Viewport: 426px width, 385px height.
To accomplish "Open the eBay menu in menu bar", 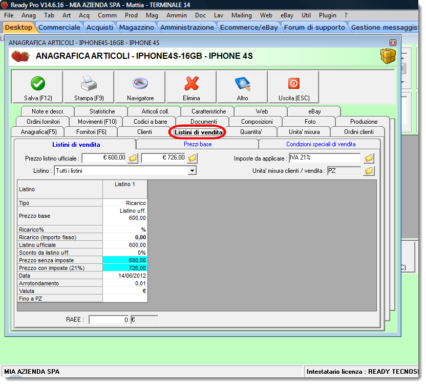I will pos(287,15).
